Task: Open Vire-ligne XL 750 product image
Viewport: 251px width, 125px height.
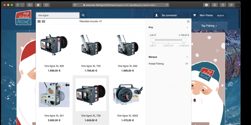Action: [91, 45]
